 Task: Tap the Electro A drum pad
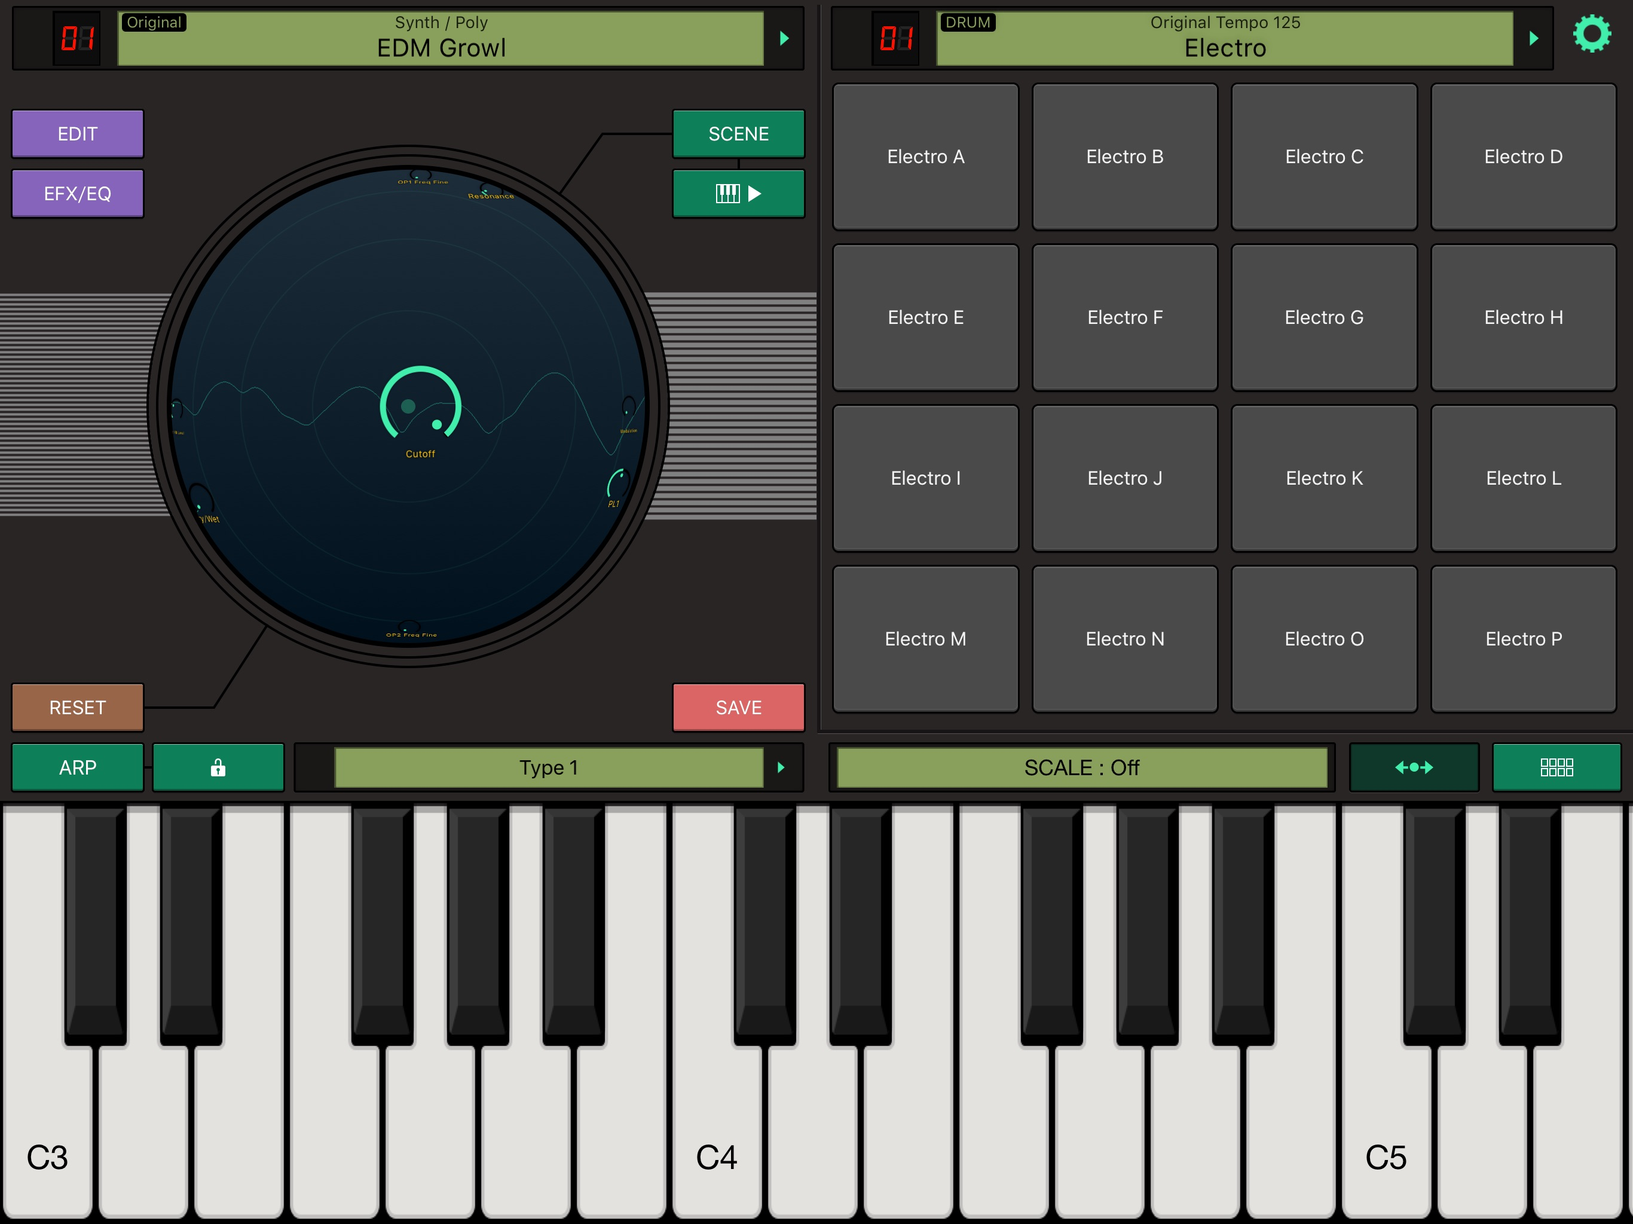pyautogui.click(x=926, y=157)
